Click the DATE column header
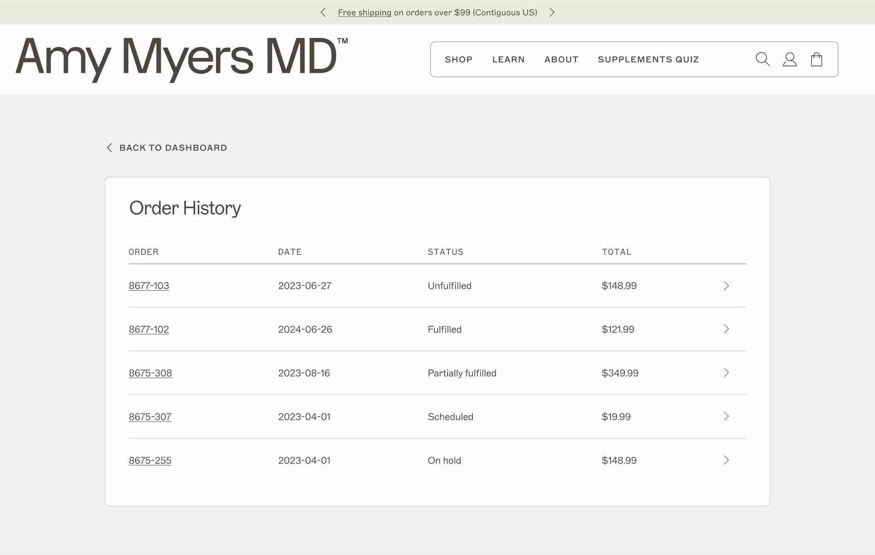875x555 pixels. click(x=290, y=252)
